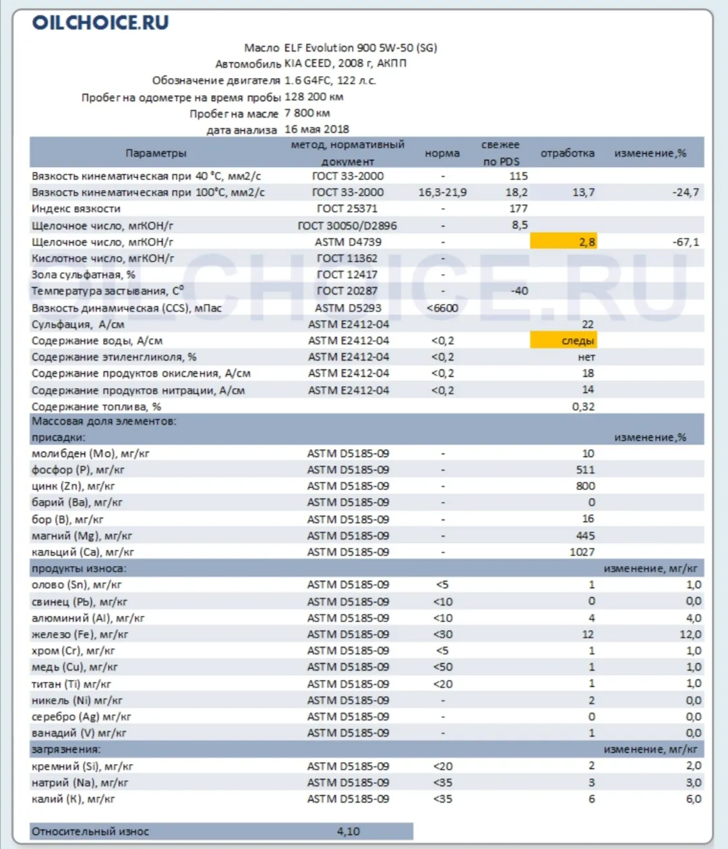The image size is (728, 849).
Task: Select viscosity change value -24,7
Action: pyautogui.click(x=686, y=192)
